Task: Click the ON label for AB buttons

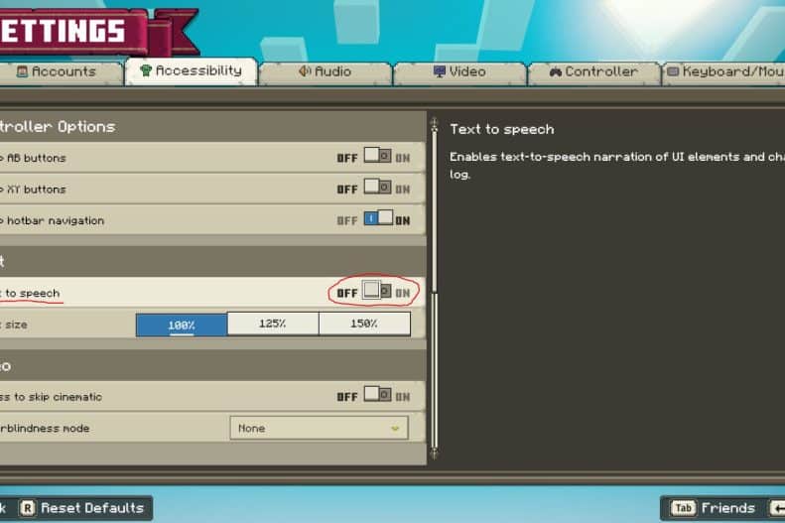Action: point(403,158)
